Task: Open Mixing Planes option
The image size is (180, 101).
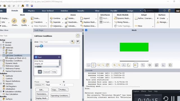Action: click(x=122, y=22)
